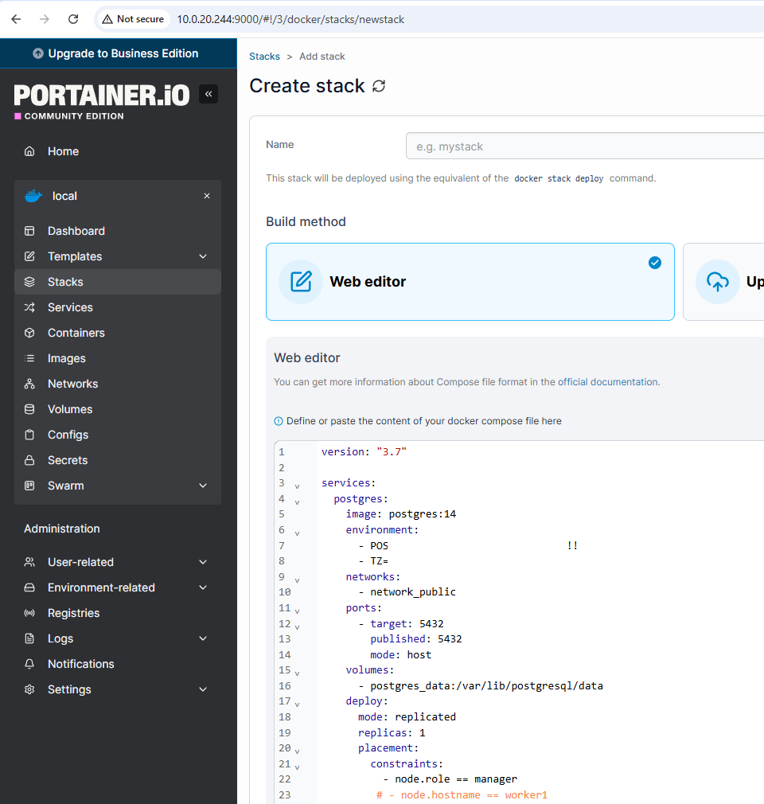Image resolution: width=764 pixels, height=804 pixels.
Task: Click the Volumes database icon
Action: [x=29, y=409]
